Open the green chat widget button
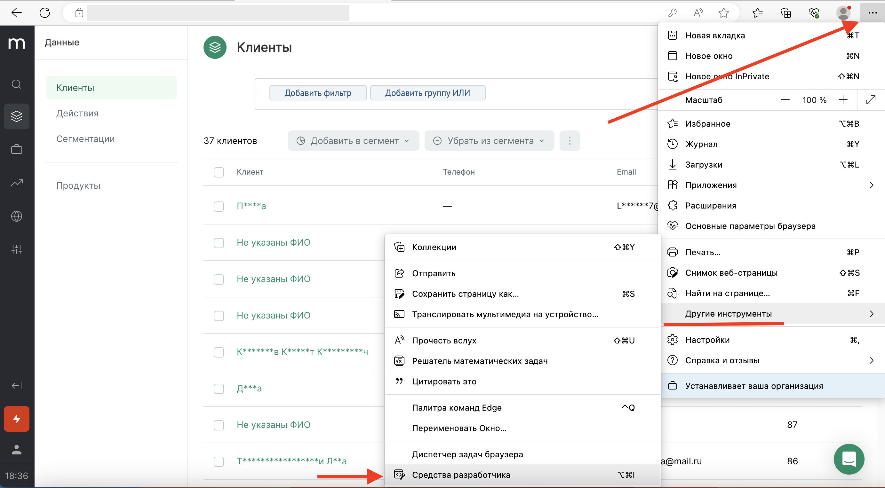The height and width of the screenshot is (488, 885). click(x=849, y=459)
